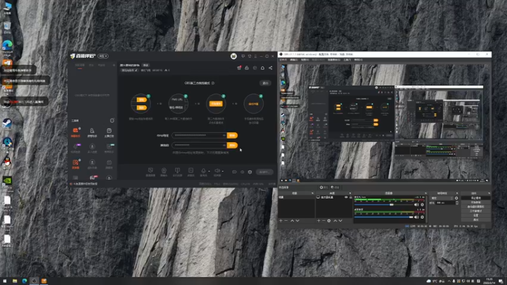Toggle the eye icon beside the settings gear
This screenshot has height=285, width=507.
point(242,172)
